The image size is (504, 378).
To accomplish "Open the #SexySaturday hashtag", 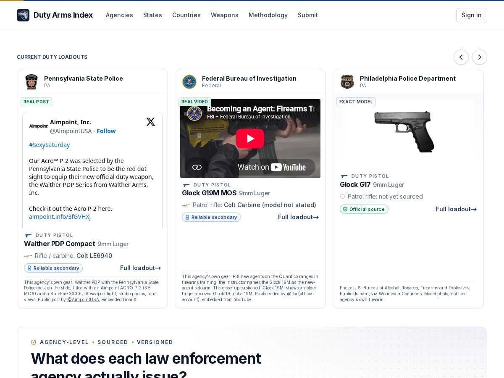I will coord(50,145).
